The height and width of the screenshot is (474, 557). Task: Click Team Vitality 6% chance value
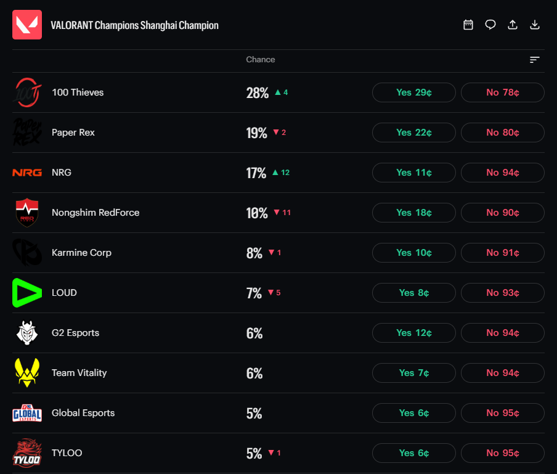(254, 373)
